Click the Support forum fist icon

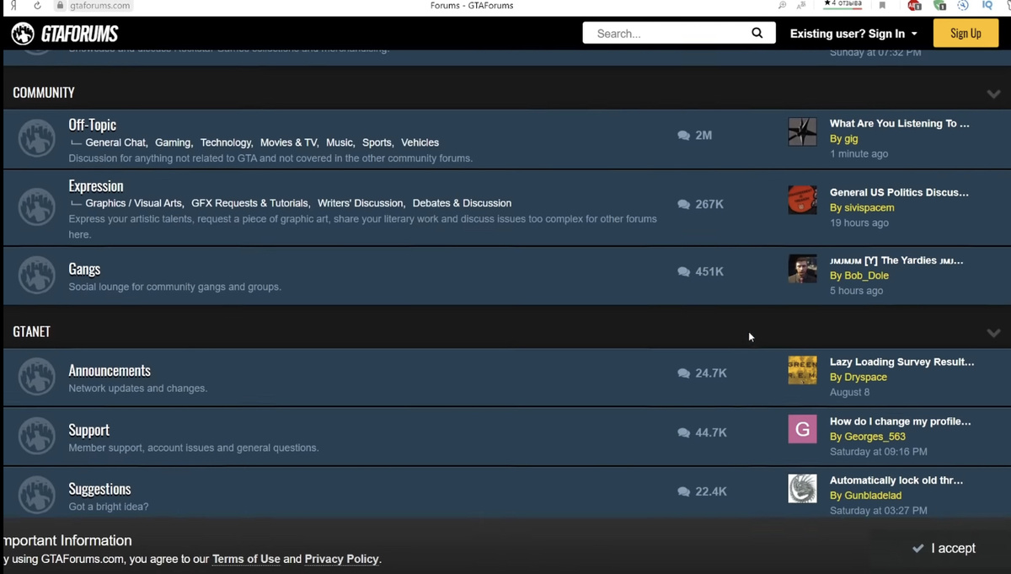click(x=36, y=436)
